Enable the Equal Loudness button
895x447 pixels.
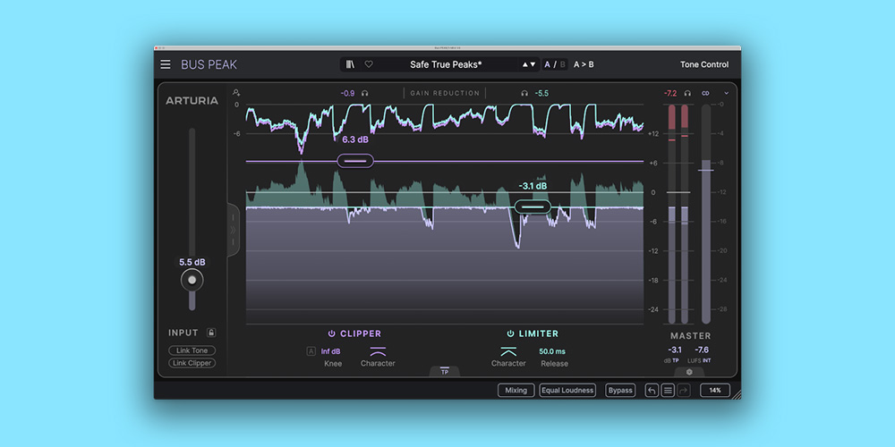[567, 391]
